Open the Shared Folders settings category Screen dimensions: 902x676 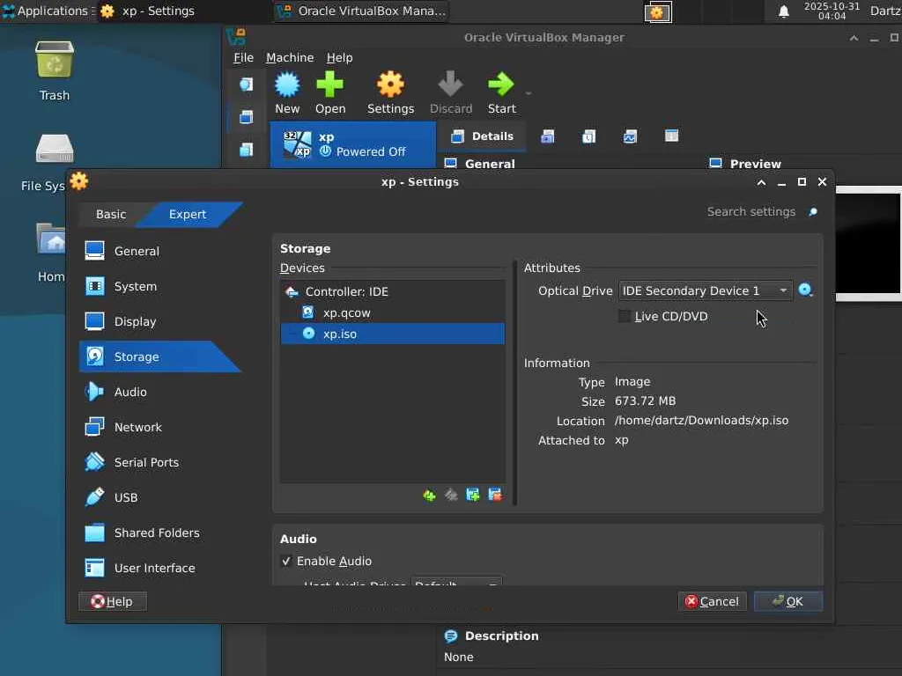[x=160, y=533]
